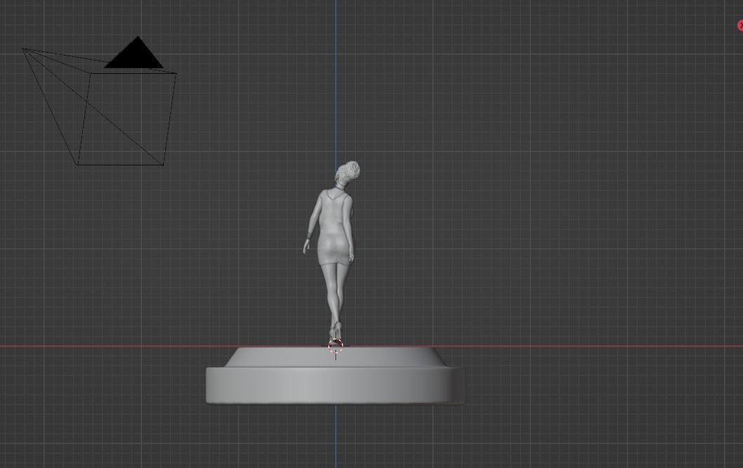This screenshot has width=743, height=468.
Task: Select the female figure model
Action: click(334, 232)
